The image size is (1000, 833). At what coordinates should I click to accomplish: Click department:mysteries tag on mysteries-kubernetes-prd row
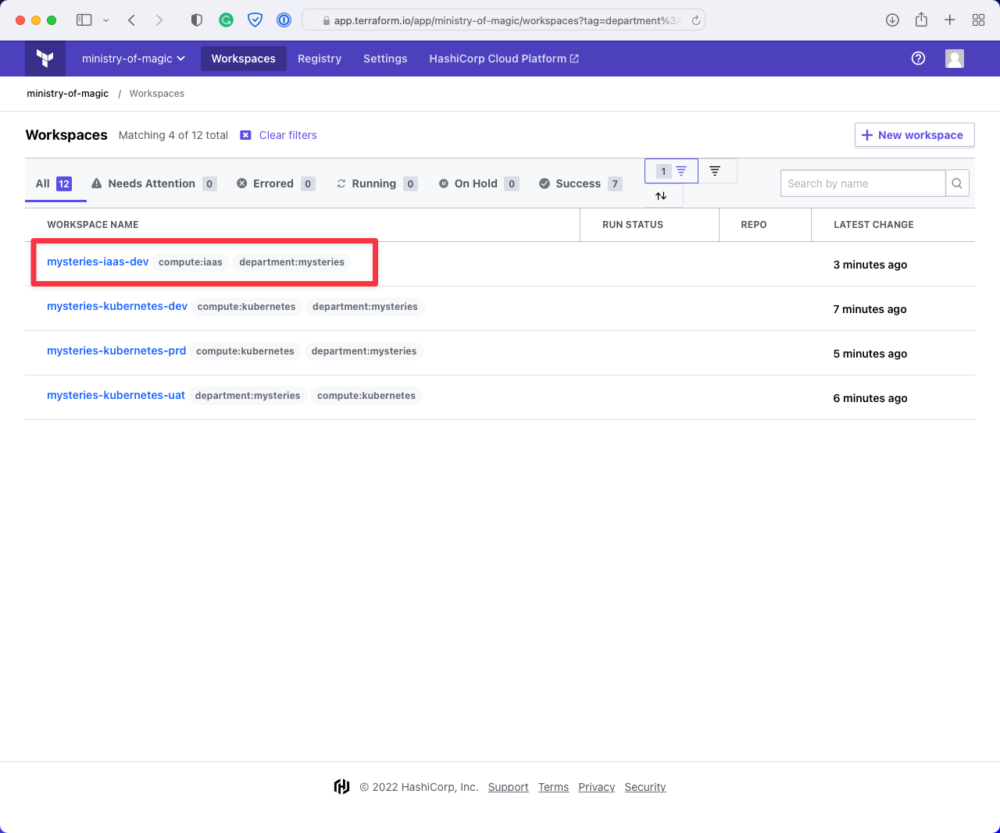(x=364, y=351)
